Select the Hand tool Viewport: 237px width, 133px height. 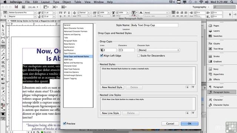point(3,96)
